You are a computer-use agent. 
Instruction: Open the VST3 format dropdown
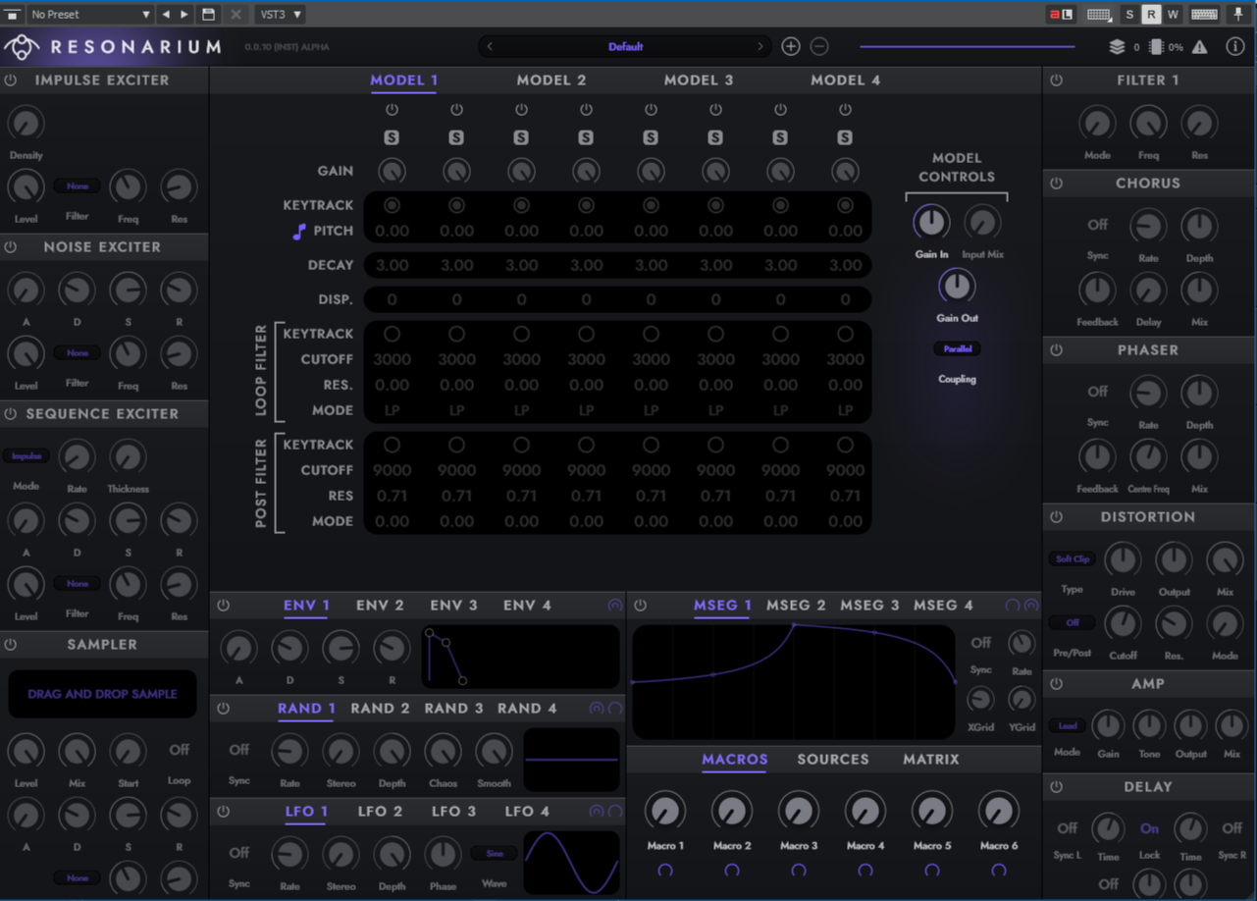pyautogui.click(x=281, y=15)
